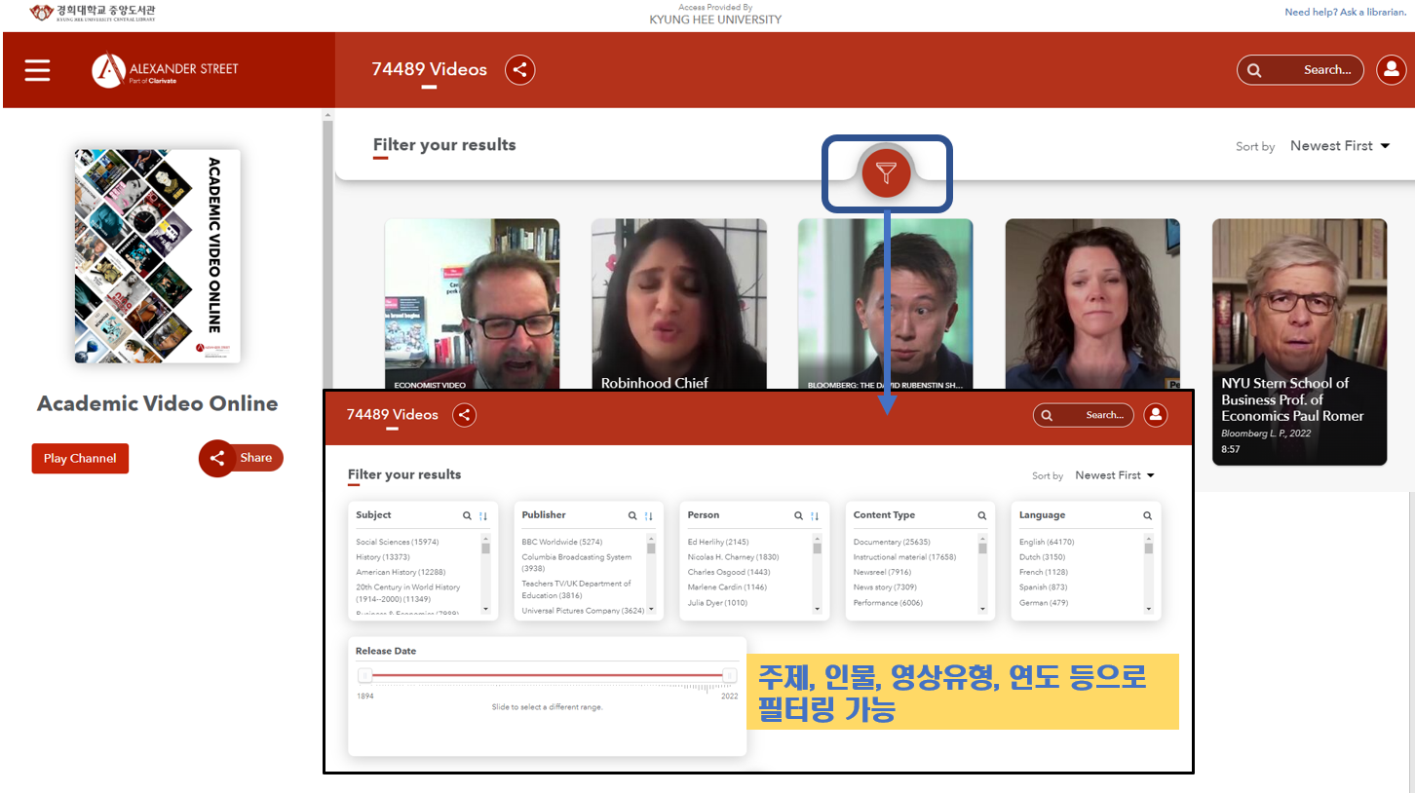Select Columbia Broadcasting System (3938) publisher
The image size is (1415, 793).
pyautogui.click(x=577, y=563)
